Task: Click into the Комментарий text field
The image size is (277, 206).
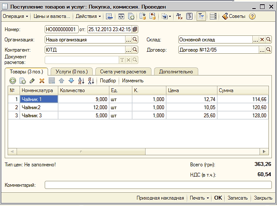Action: pos(158,185)
